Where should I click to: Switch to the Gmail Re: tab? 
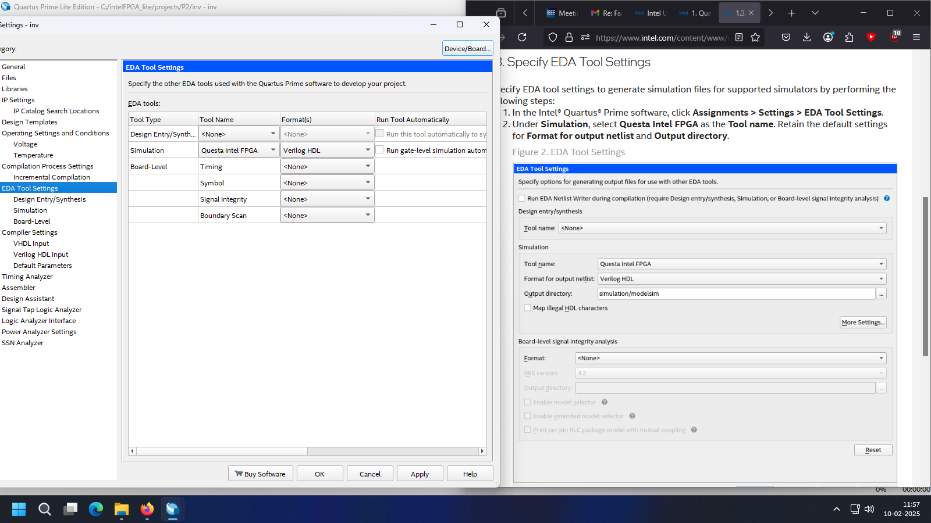pos(606,13)
